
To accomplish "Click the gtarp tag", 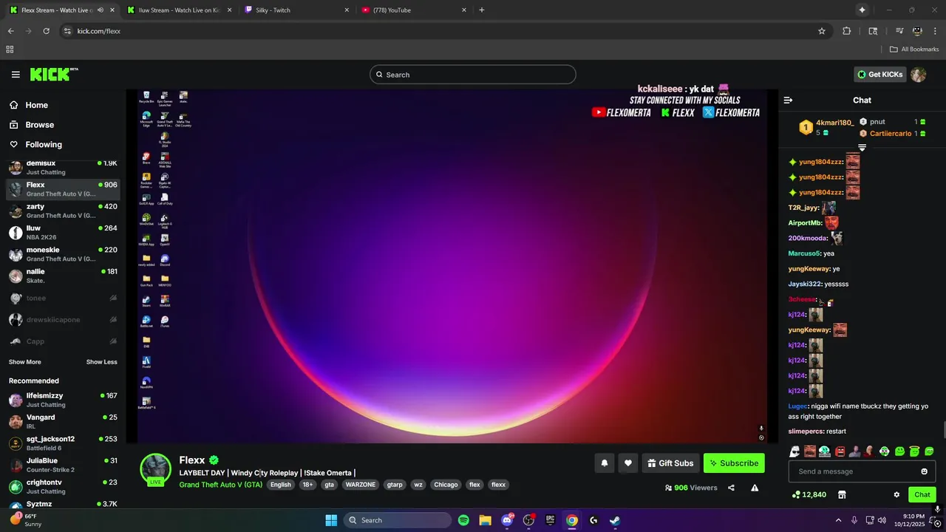I will pyautogui.click(x=395, y=485).
